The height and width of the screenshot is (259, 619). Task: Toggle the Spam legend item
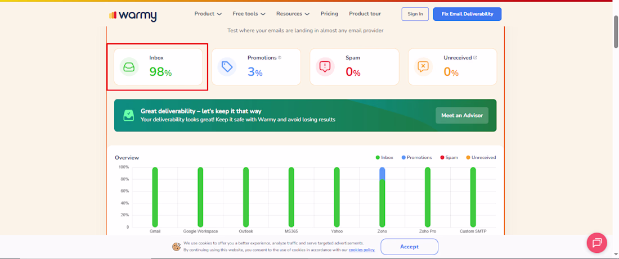tap(449, 158)
